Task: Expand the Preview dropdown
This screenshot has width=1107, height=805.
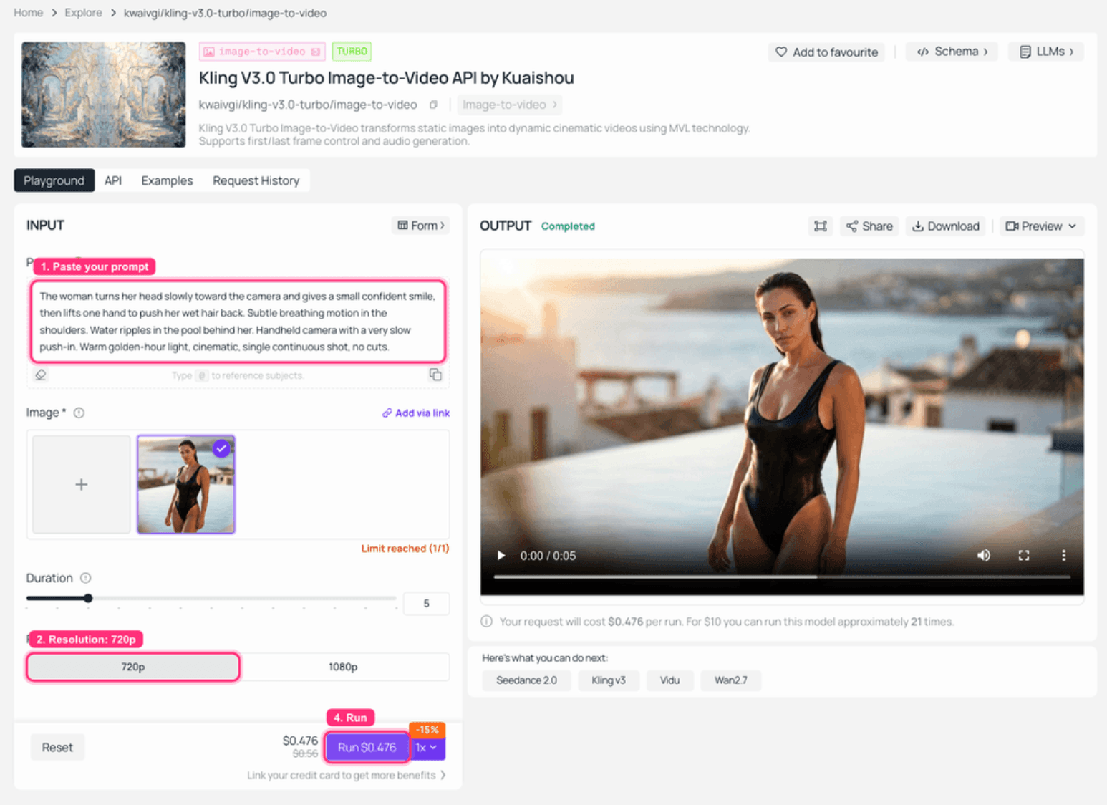Action: (x=1042, y=226)
